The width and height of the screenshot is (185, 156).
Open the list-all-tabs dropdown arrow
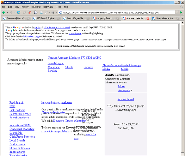click(182, 18)
